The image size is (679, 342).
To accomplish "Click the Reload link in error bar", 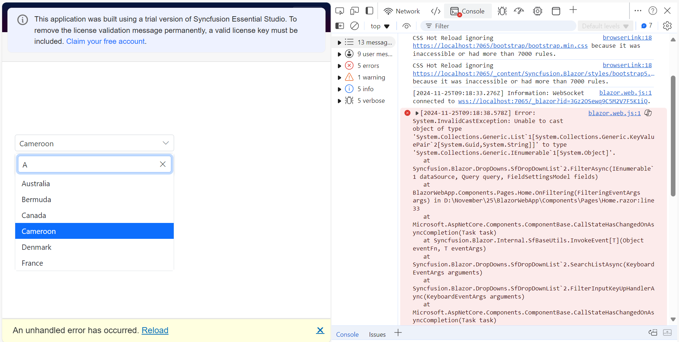I will [x=155, y=330].
